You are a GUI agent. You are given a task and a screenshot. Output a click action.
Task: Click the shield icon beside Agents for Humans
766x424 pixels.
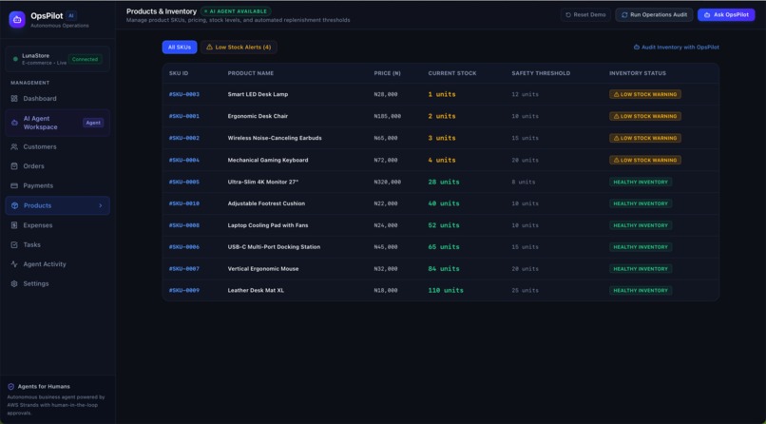10,386
